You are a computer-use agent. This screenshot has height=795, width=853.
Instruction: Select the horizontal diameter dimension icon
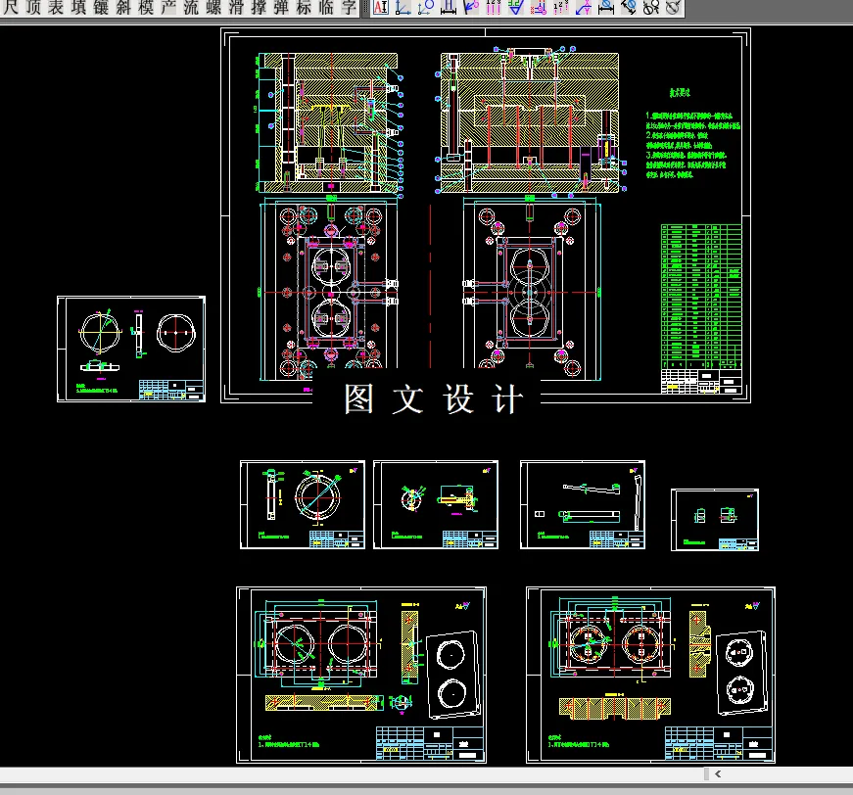pyautogui.click(x=606, y=7)
